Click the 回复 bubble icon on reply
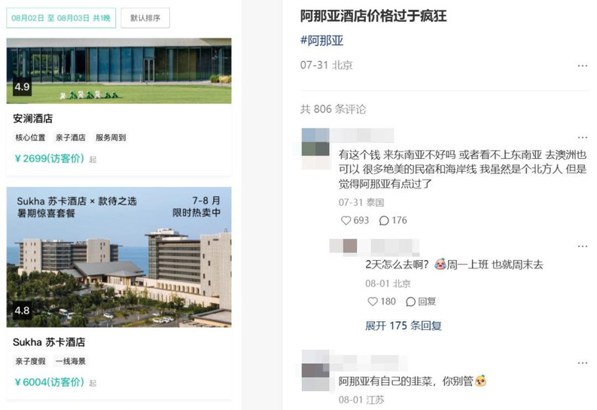Viewport: 597px width, 410px height. pyautogui.click(x=410, y=301)
